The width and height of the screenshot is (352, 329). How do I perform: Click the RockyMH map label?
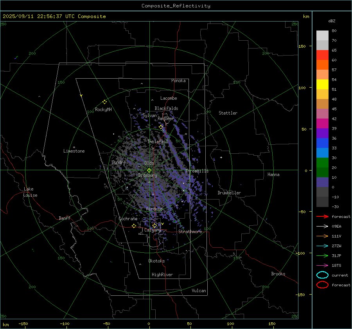pyautogui.click(x=103, y=110)
